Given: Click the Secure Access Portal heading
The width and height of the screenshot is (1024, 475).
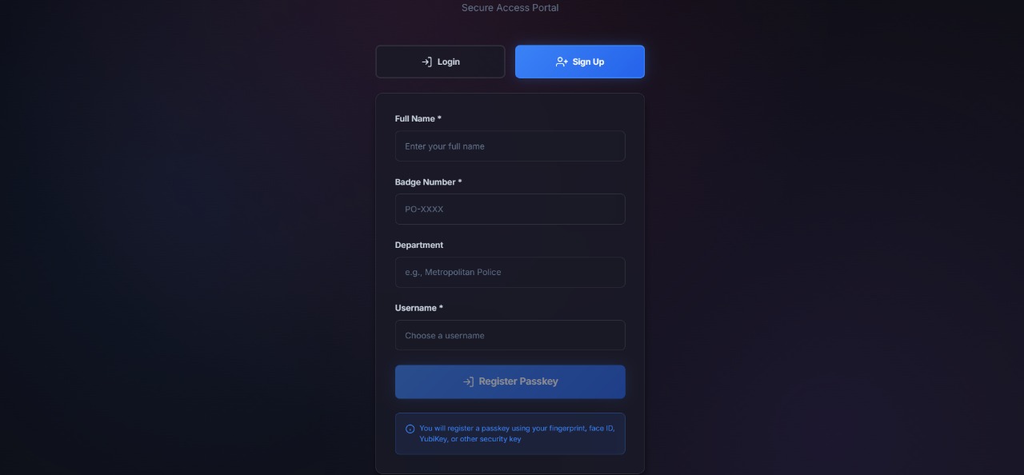Looking at the screenshot, I should click(x=510, y=8).
